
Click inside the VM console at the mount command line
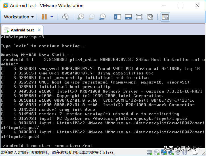point(47,146)
